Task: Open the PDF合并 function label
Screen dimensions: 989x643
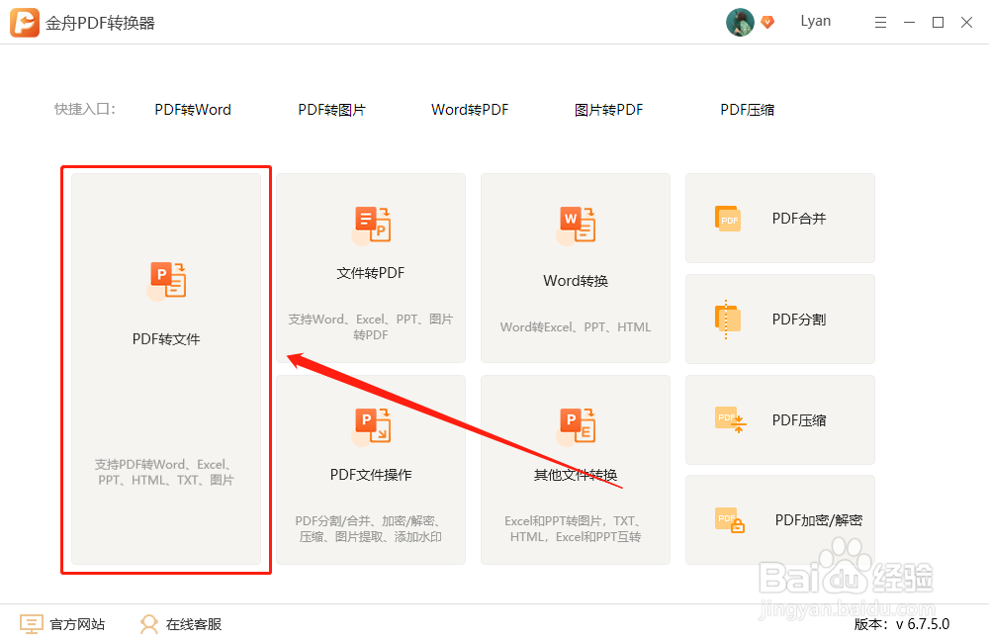Action: point(799,219)
